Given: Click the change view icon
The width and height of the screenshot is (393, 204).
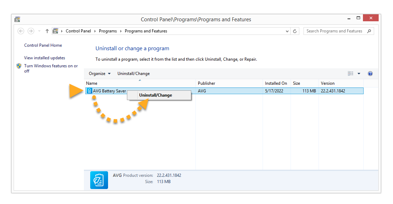Looking at the screenshot, I should coord(350,74).
